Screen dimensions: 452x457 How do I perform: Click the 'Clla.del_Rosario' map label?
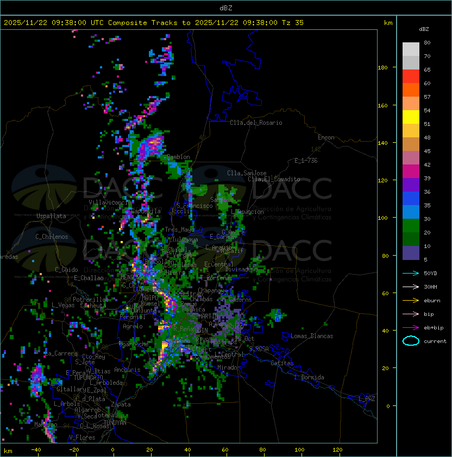[x=256, y=123]
